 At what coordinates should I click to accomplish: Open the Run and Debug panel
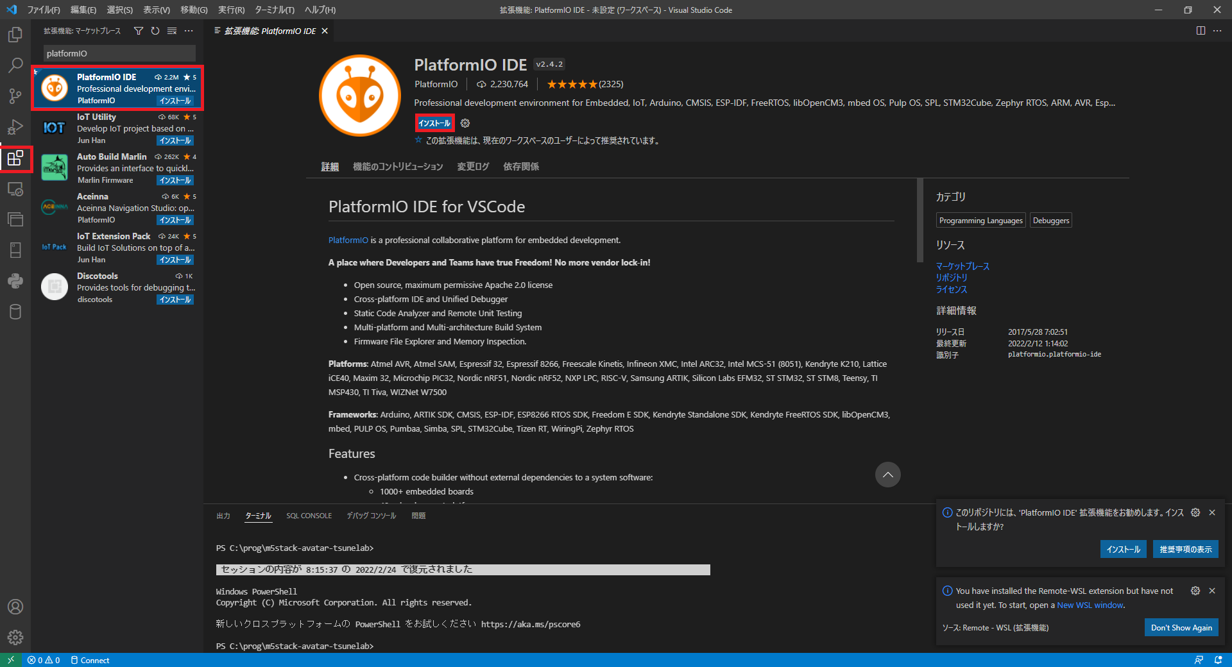15,127
